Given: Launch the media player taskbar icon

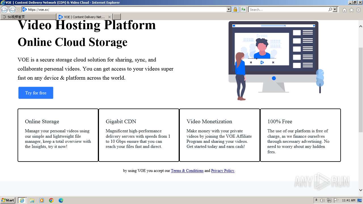Looking at the screenshot, I should [42, 200].
